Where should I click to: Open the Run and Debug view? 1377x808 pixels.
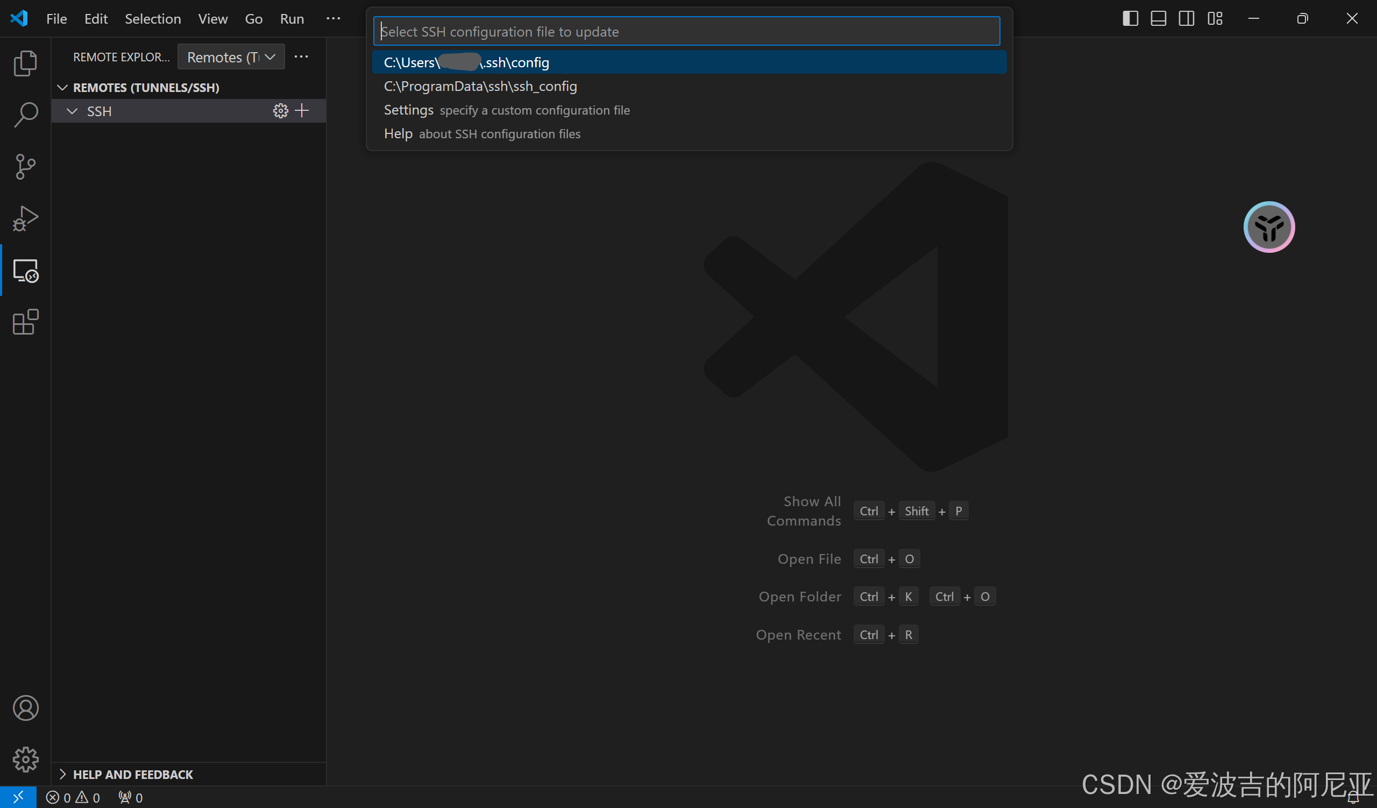click(x=25, y=218)
